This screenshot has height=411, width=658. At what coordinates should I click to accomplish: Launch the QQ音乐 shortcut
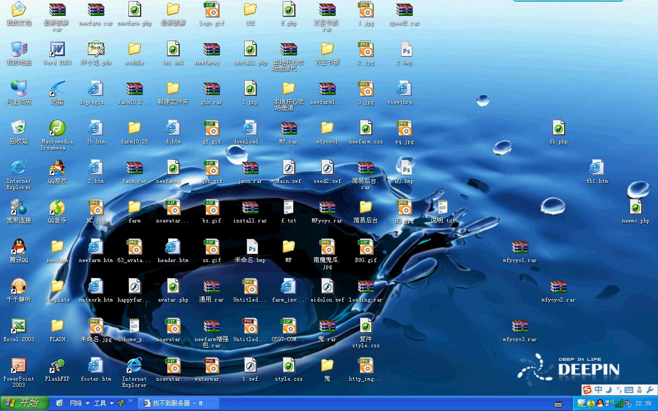point(57,211)
